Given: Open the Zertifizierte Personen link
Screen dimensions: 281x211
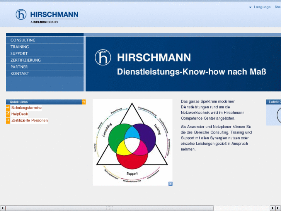Looking at the screenshot, I should coord(29,120).
